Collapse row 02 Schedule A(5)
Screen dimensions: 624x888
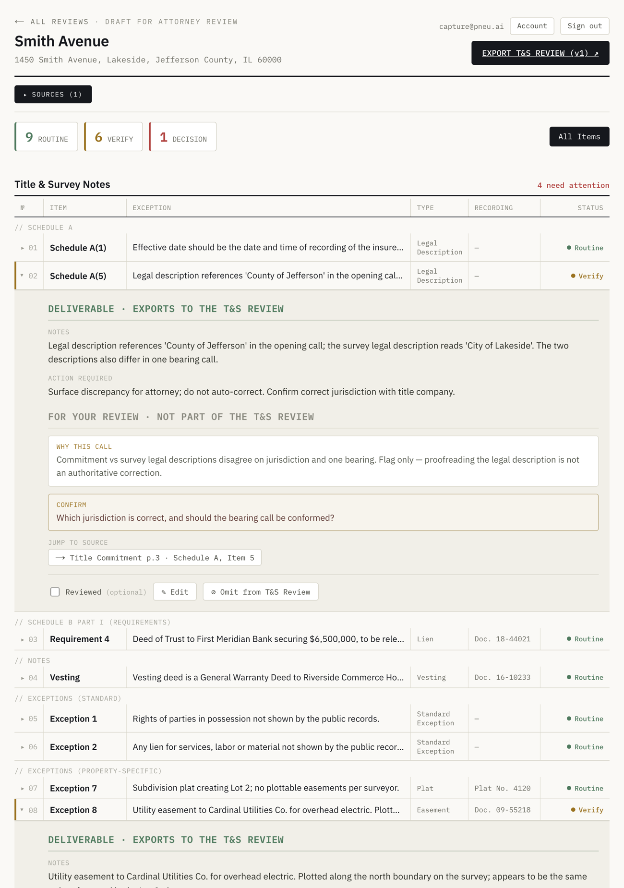(x=312, y=276)
